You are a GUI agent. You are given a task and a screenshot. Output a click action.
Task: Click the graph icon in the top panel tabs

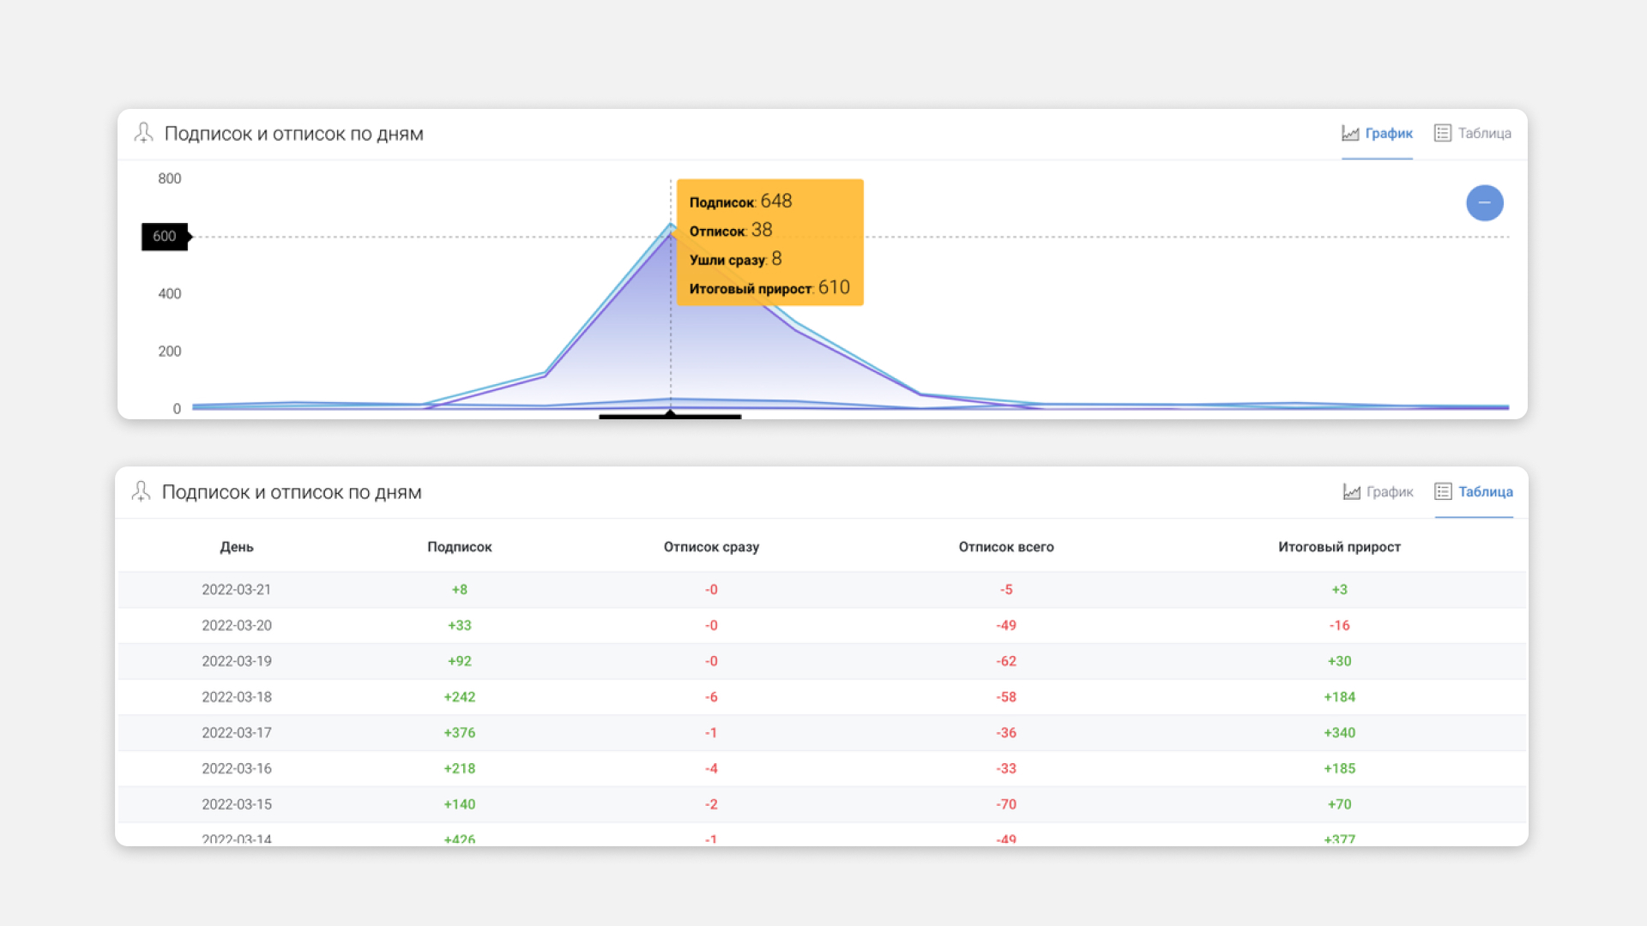[1350, 133]
